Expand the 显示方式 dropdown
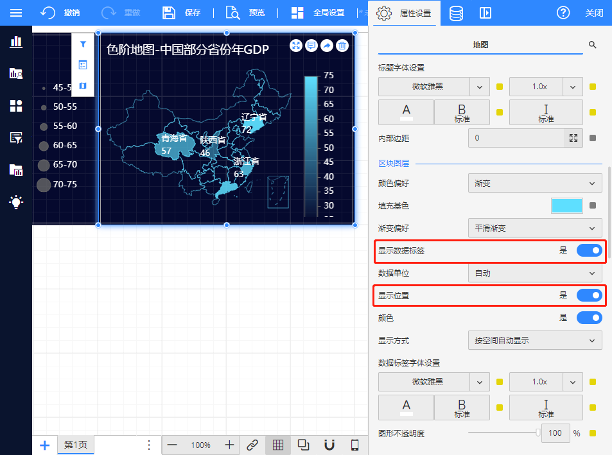This screenshot has height=455, width=612. point(534,341)
